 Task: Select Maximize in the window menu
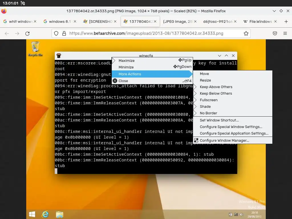coord(152,60)
